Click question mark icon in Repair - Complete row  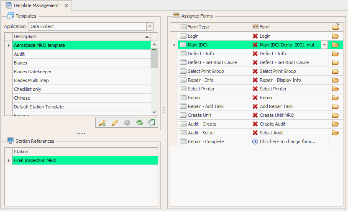255,142
